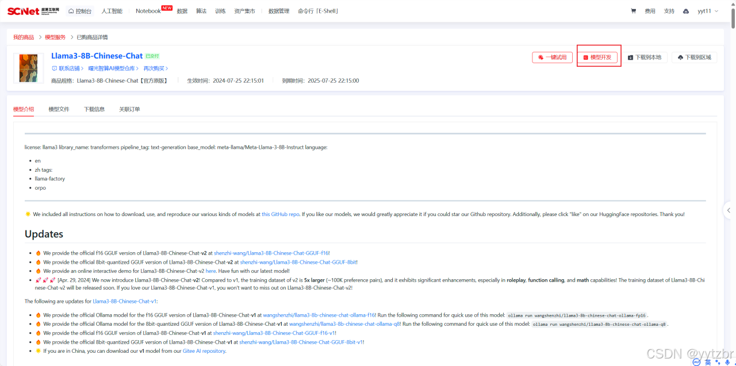
Task: Switch to 模型介绍 tab
Action: 24,109
